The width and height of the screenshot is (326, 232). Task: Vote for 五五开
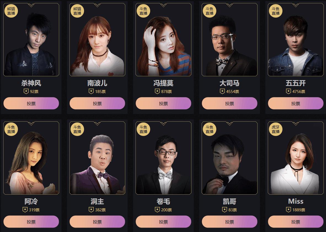click(x=296, y=103)
